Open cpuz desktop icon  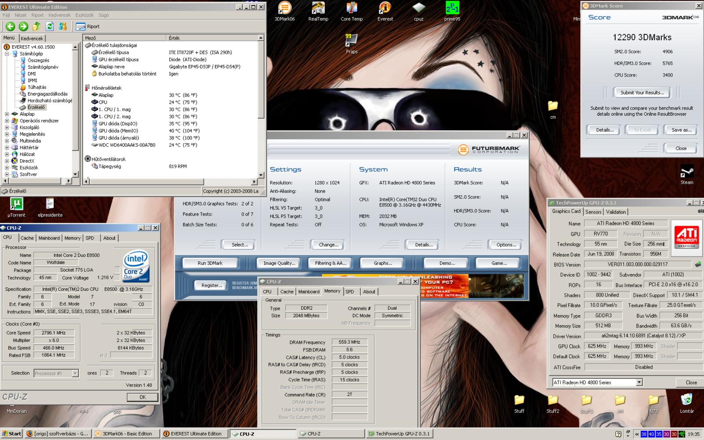pos(418,11)
